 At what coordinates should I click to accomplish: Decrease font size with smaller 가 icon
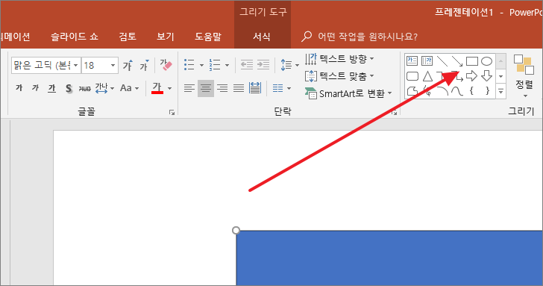click(145, 65)
